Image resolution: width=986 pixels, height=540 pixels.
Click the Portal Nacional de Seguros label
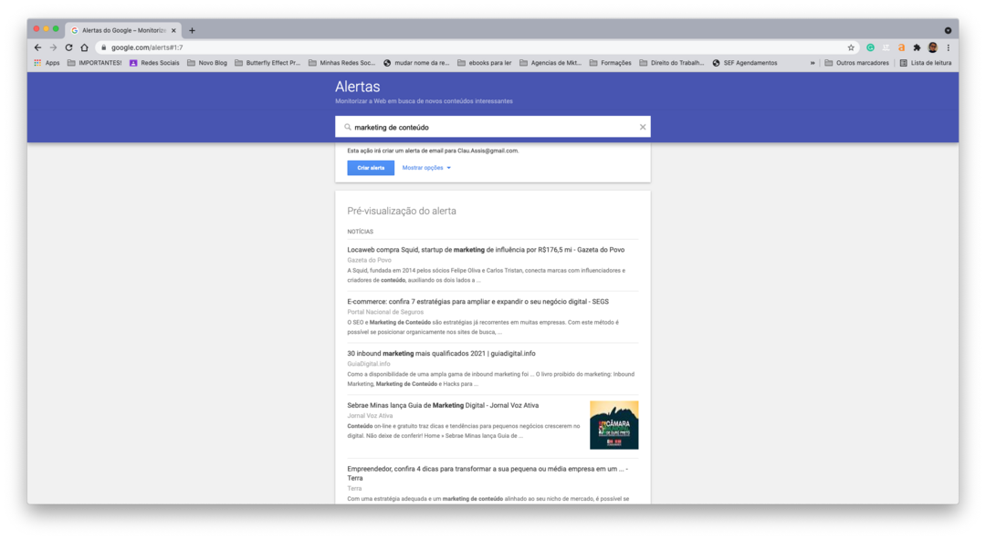point(385,312)
